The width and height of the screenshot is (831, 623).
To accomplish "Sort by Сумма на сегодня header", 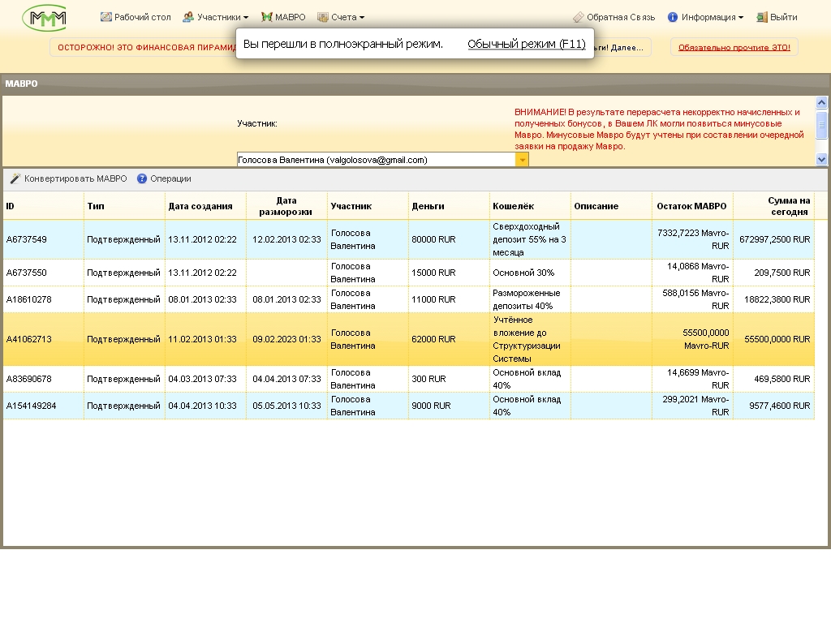I will click(773, 206).
